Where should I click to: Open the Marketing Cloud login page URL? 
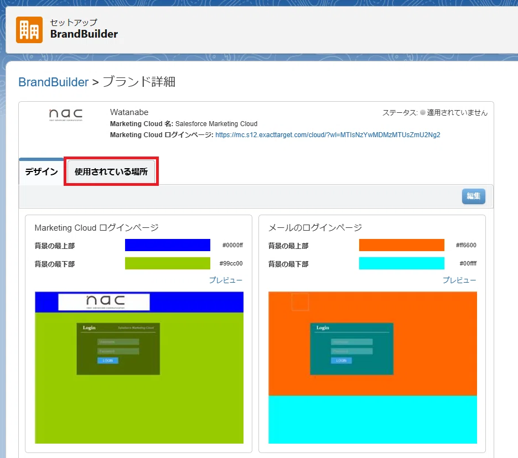[328, 135]
